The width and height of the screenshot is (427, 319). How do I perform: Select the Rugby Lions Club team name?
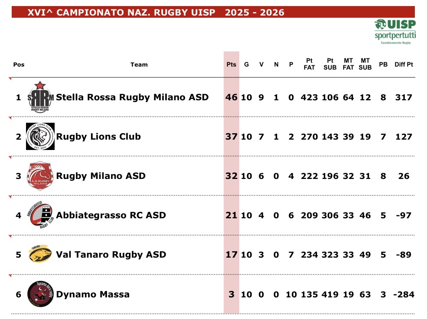pos(98,137)
